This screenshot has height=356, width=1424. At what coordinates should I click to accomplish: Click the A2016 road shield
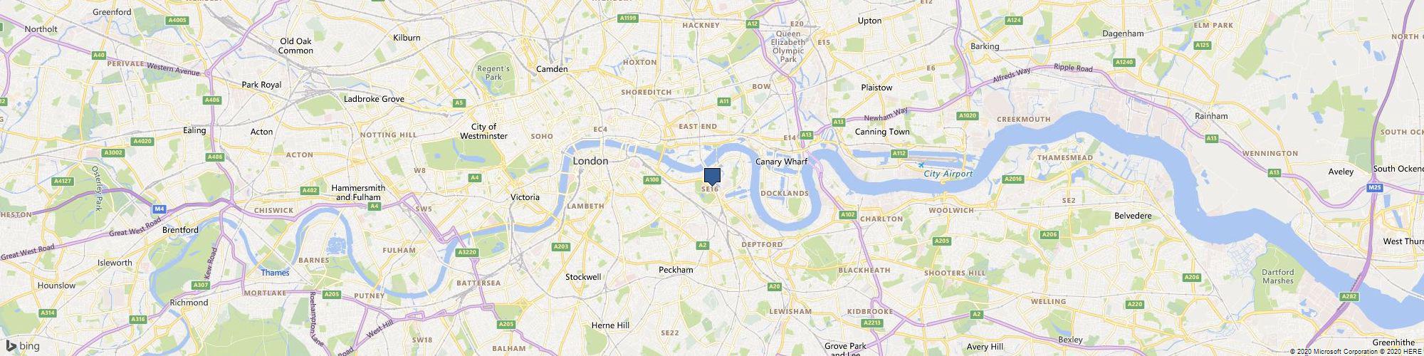coord(1014,179)
